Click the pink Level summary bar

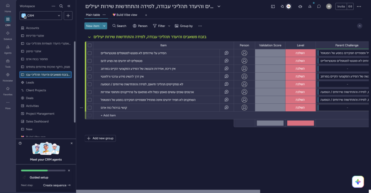[x=300, y=123]
